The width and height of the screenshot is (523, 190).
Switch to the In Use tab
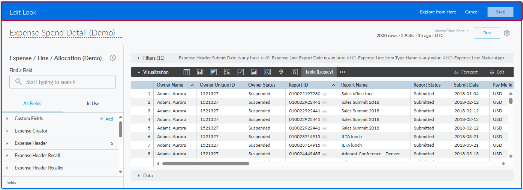pos(93,104)
